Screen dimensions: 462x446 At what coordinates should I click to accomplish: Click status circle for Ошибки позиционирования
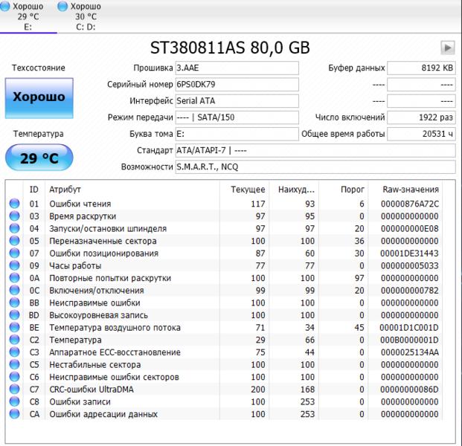(x=14, y=253)
